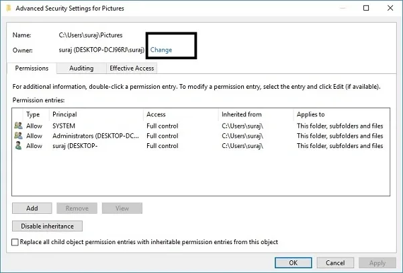Image resolution: width=403 pixels, height=273 pixels.
Task: Sort by the Principal column header
Action: pyautogui.click(x=96, y=115)
